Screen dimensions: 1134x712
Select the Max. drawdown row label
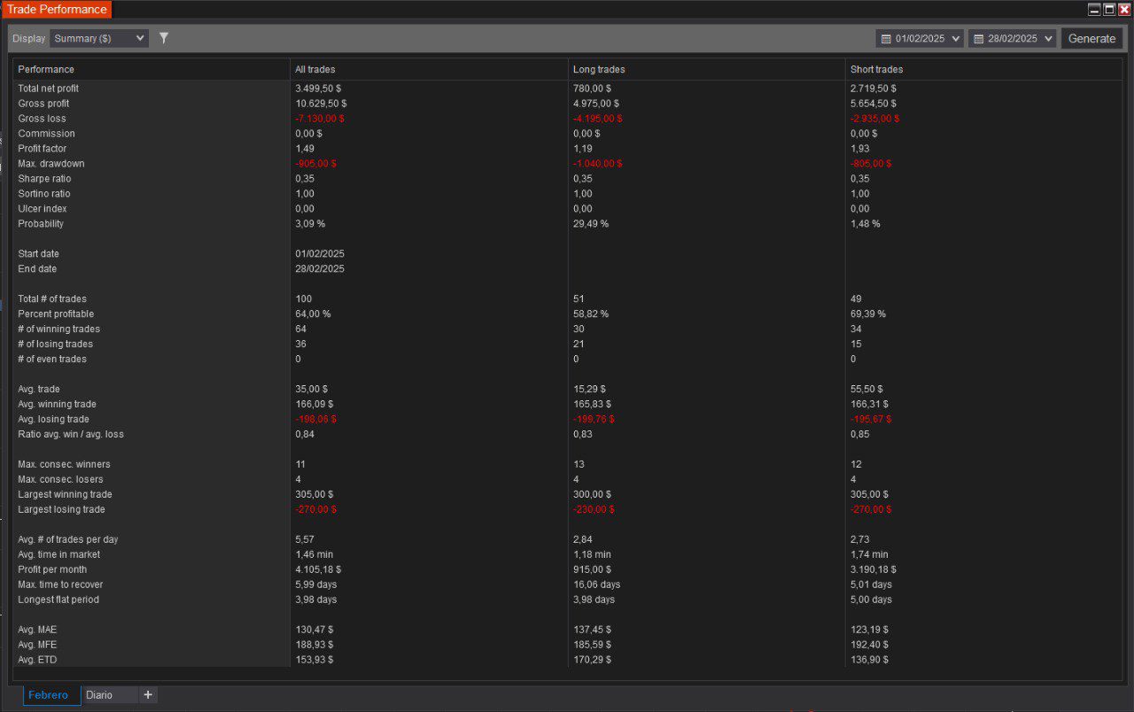tap(51, 164)
